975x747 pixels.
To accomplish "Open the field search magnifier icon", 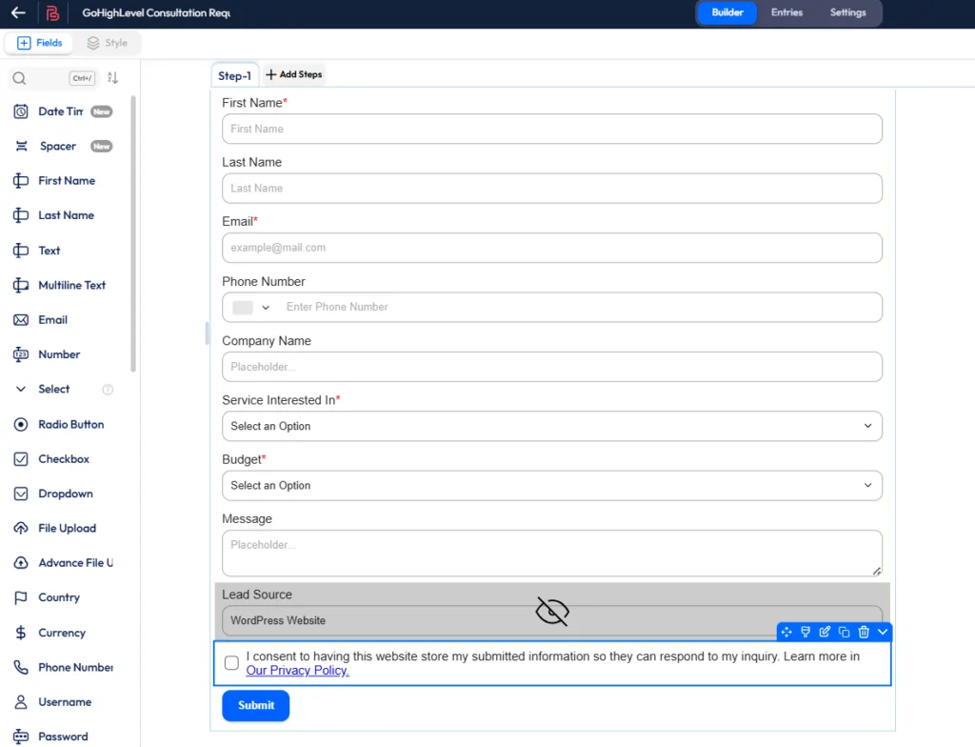I will pyautogui.click(x=19, y=78).
